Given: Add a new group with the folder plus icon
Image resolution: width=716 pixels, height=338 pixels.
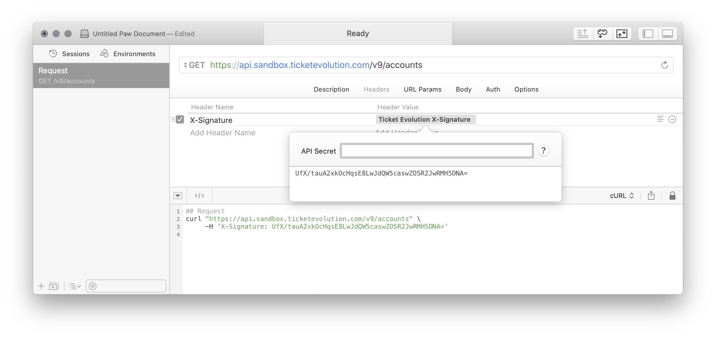Looking at the screenshot, I should pos(54,286).
